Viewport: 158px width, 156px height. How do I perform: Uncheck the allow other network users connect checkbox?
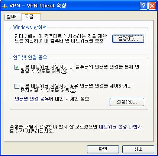click(x=17, y=67)
